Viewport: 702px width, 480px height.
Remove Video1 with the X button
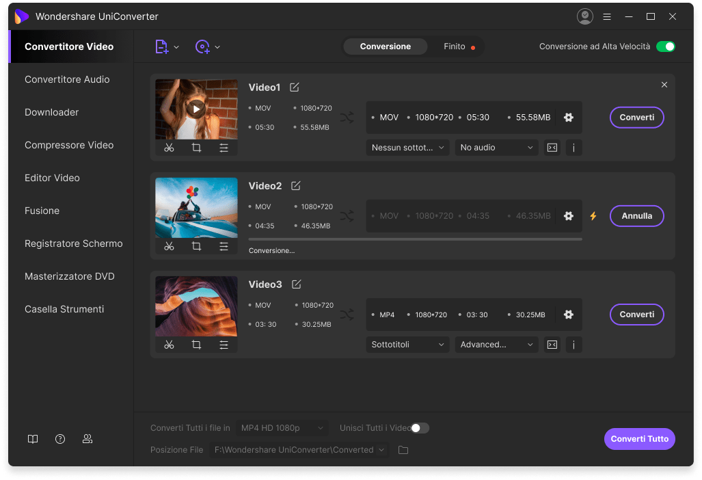(x=664, y=85)
